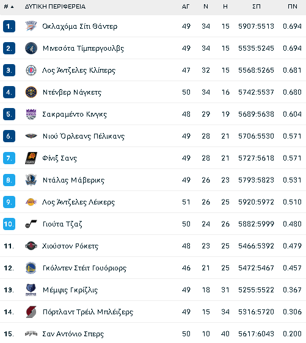
Task: Click the Houston Rockets logo
Action: 31,246
